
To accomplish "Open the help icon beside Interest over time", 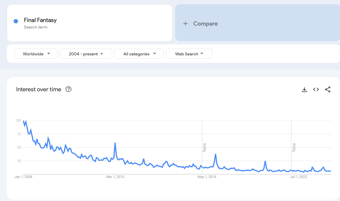I will [68, 89].
